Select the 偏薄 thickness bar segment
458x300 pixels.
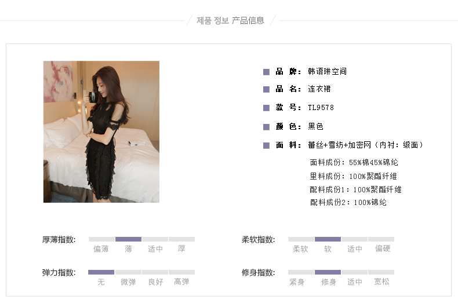[101, 239]
